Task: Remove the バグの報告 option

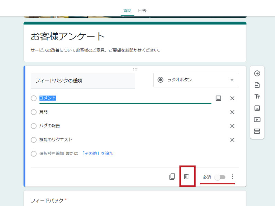Action: [232, 126]
